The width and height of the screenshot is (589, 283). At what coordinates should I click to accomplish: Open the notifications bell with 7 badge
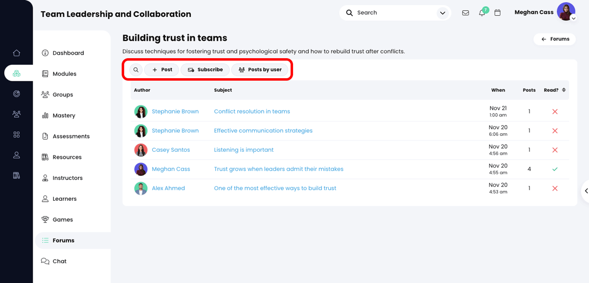tap(482, 13)
